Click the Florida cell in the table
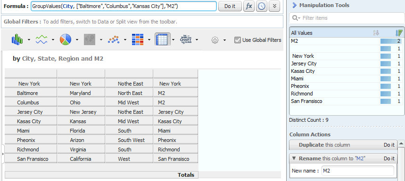This screenshot has width=405, height=181. (x=81, y=131)
